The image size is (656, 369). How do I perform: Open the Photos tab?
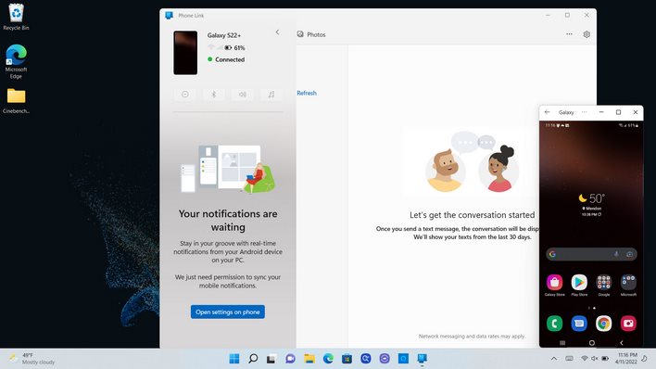[311, 34]
